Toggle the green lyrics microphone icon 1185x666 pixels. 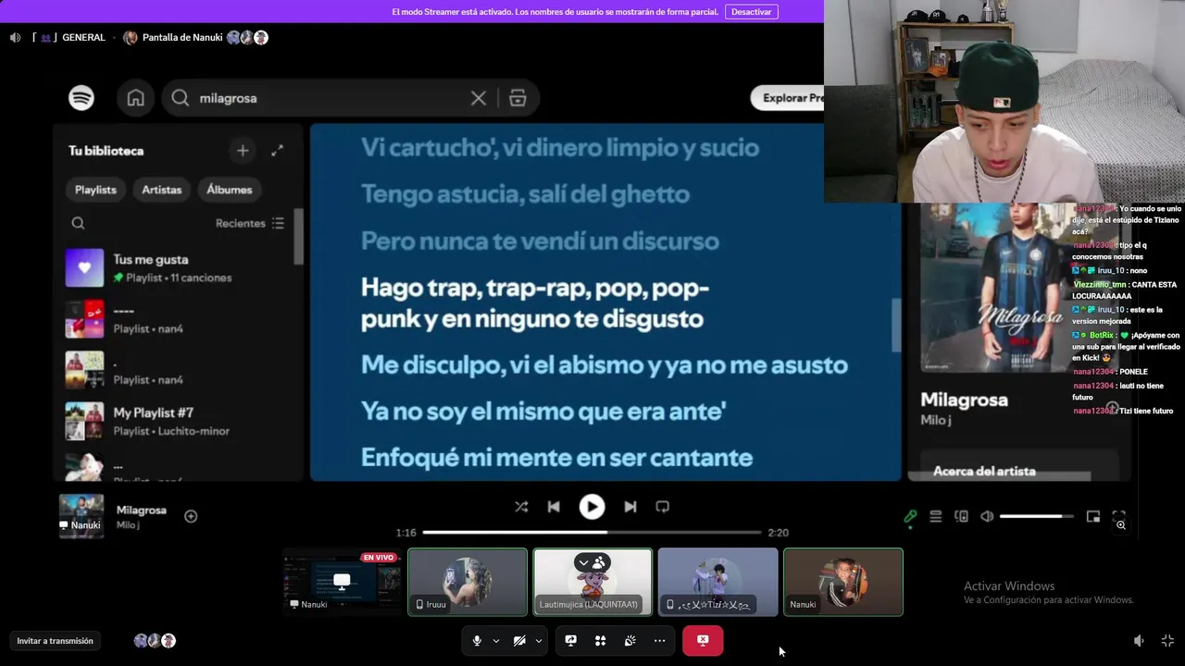point(910,517)
